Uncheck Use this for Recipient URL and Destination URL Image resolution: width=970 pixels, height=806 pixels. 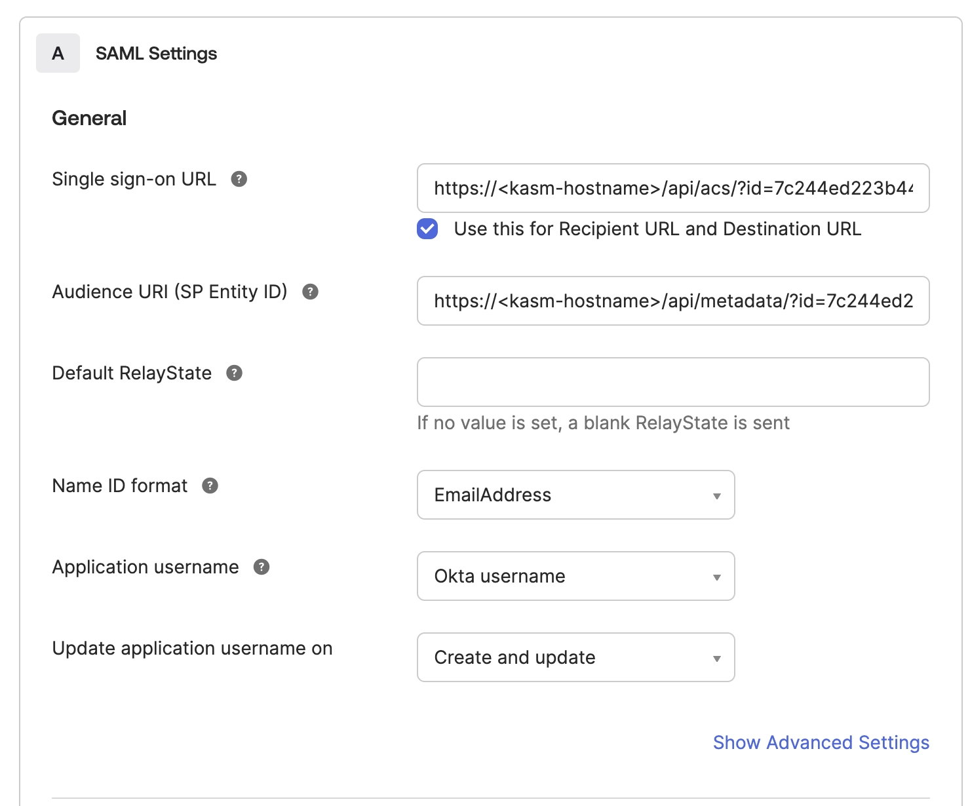[427, 229]
